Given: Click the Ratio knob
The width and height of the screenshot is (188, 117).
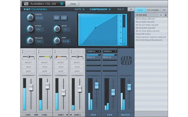Looking at the screenshot, I should coord(57,29).
